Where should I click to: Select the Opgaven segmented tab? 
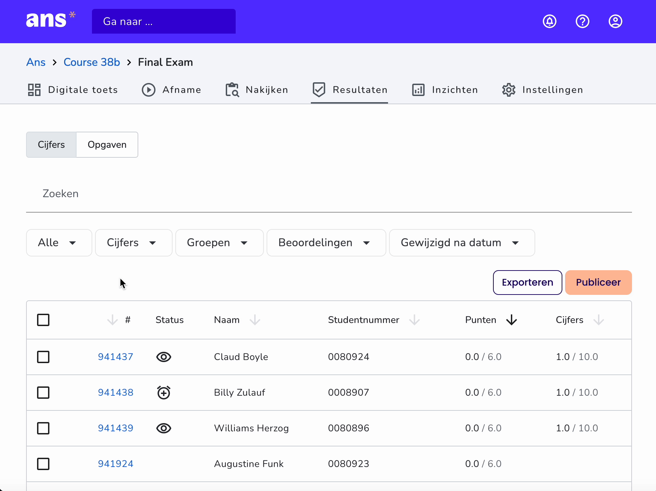107,145
